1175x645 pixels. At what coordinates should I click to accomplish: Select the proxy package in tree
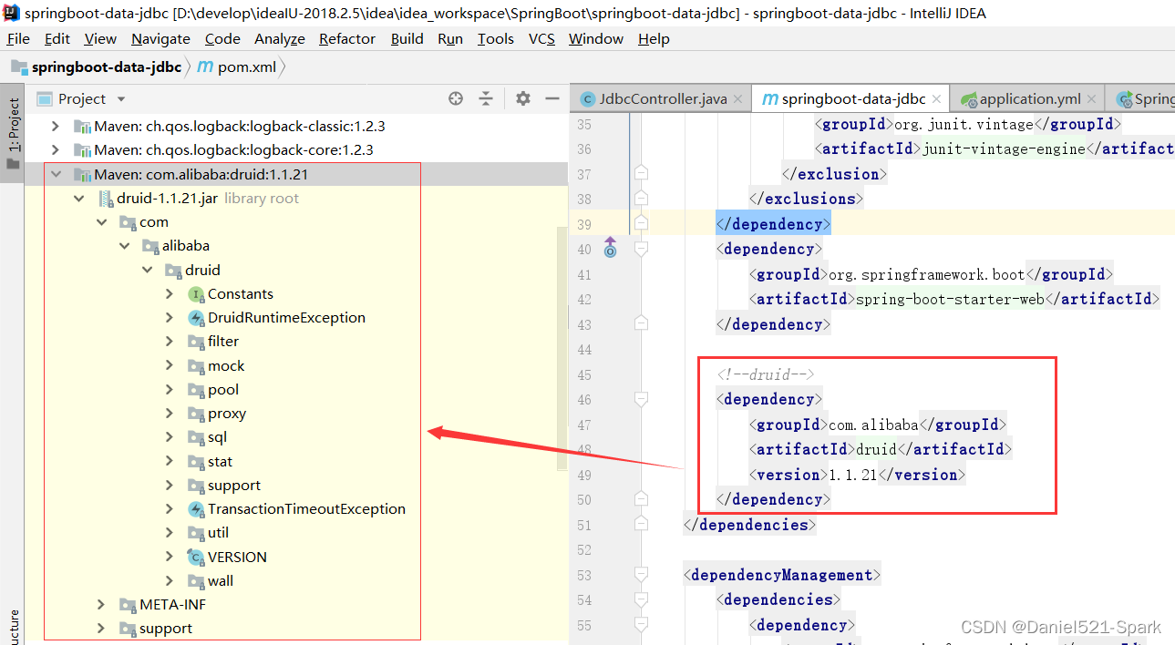(x=227, y=414)
